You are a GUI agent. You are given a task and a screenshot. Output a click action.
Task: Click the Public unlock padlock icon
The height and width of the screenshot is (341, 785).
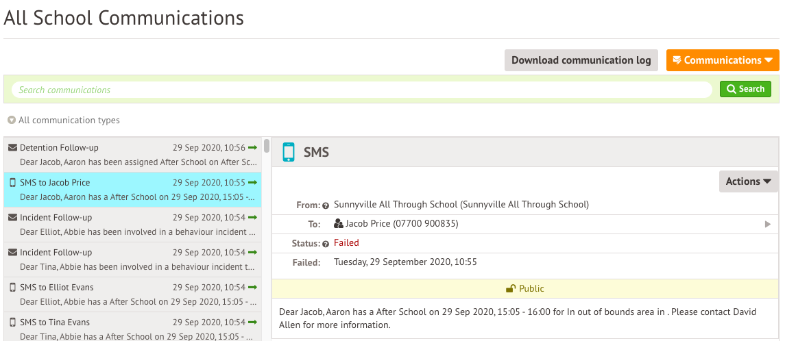point(510,289)
